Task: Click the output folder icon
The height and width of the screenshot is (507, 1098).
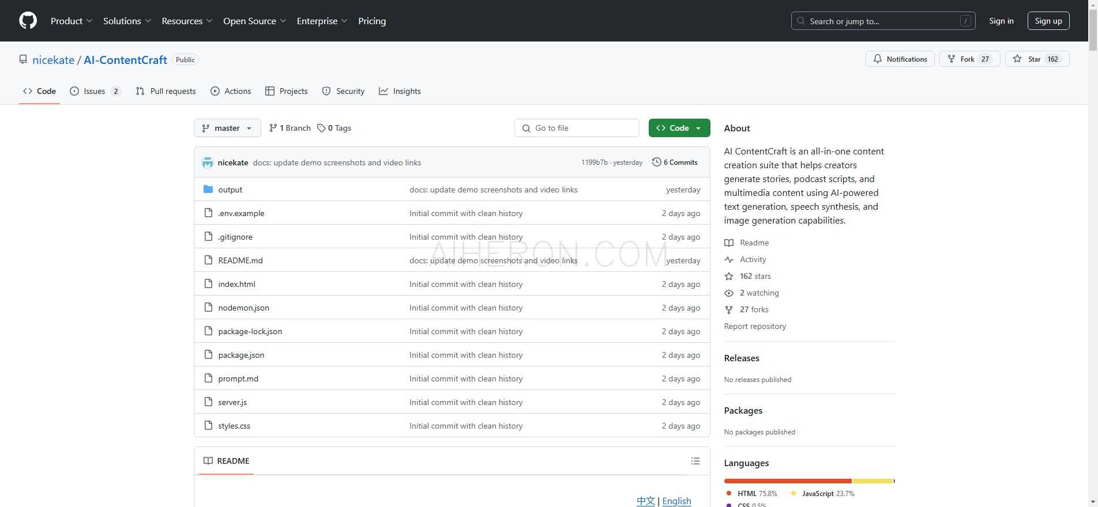Action: (x=208, y=189)
